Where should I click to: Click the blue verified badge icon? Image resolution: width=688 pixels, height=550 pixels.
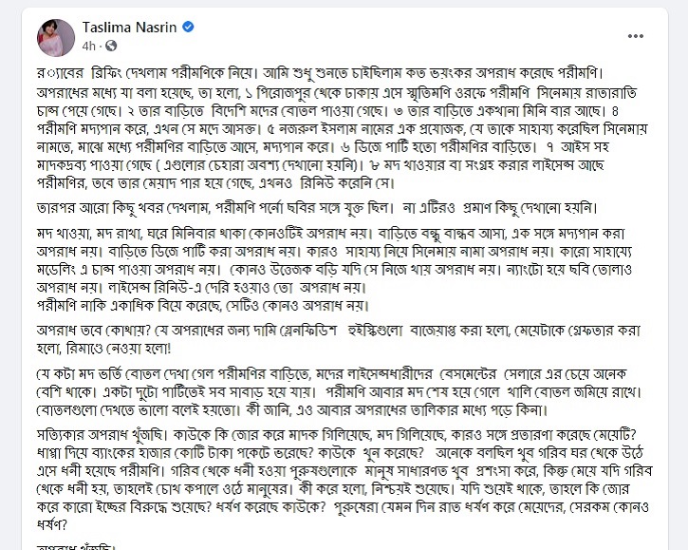[x=188, y=28]
